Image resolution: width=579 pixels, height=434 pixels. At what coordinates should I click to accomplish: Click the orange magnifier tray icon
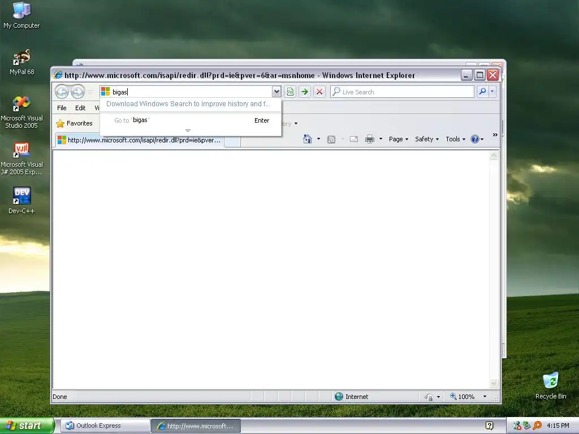pyautogui.click(x=537, y=426)
